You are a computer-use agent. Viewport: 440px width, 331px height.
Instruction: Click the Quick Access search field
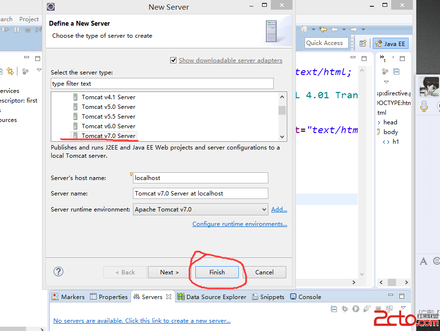326,43
